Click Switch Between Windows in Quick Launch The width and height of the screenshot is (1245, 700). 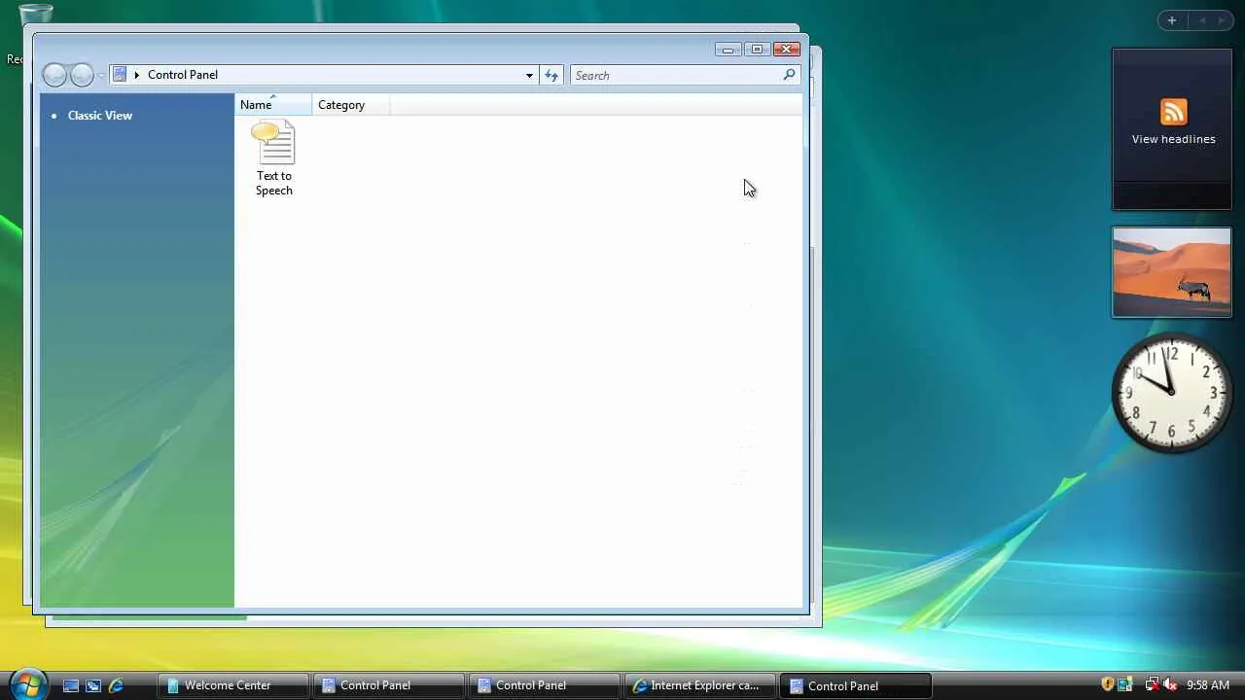tap(93, 685)
